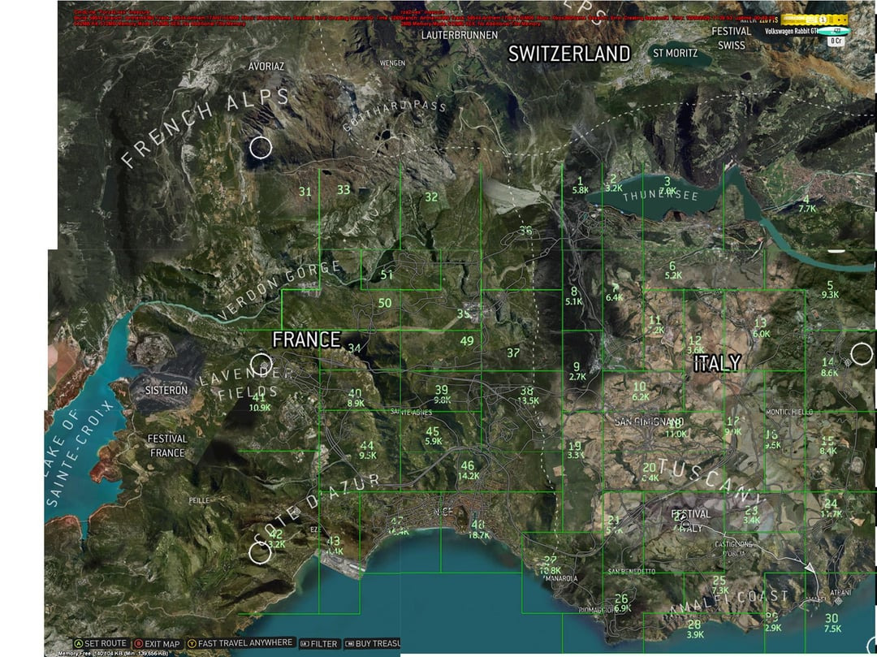Click the Riomaggiore label
Screen dimensions: 877x657
(597, 610)
